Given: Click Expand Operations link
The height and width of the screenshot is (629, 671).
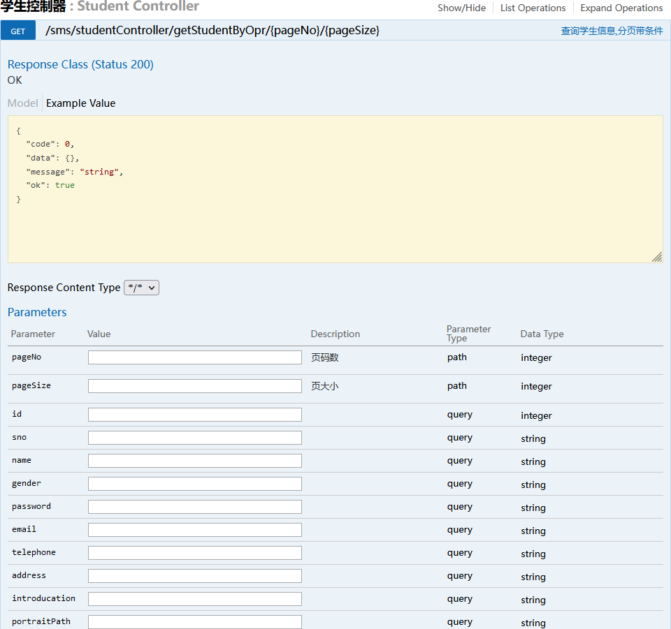Looking at the screenshot, I should pos(621,8).
